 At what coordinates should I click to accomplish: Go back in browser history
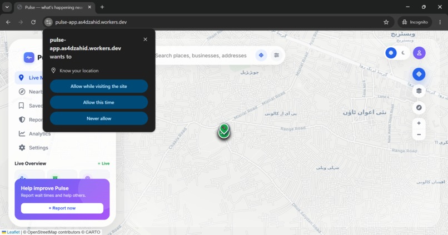[x=8, y=22]
